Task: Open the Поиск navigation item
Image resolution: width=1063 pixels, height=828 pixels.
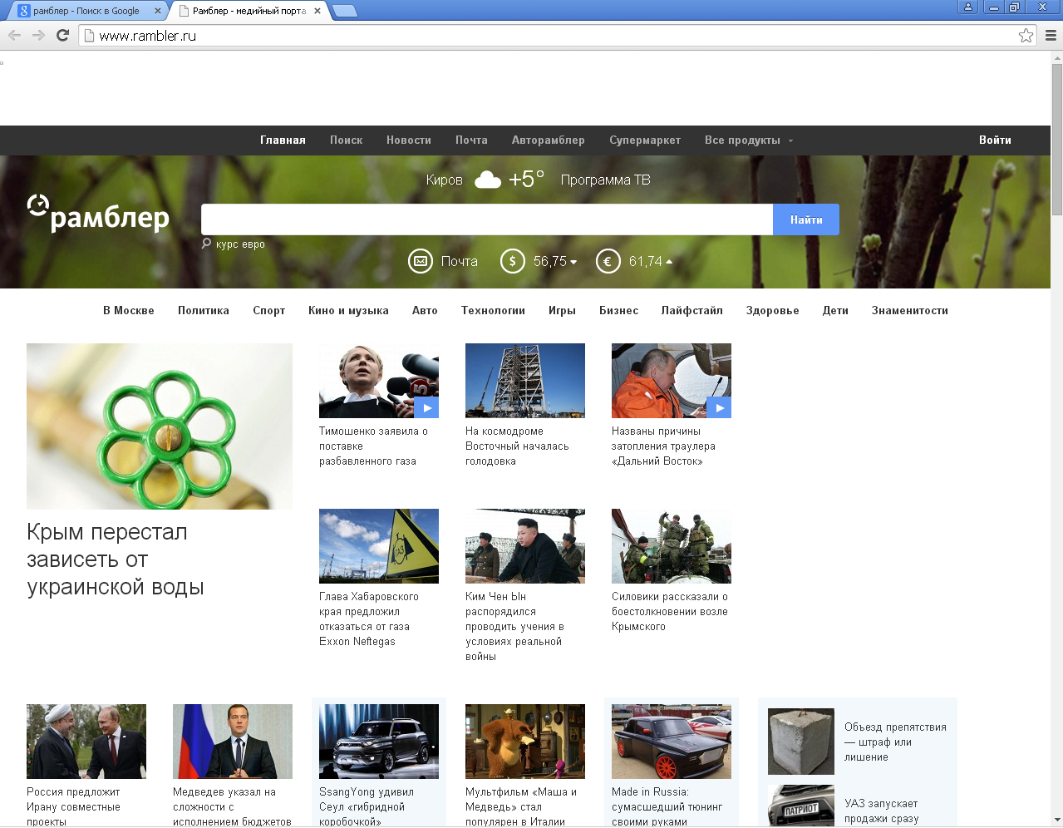Action: click(x=346, y=140)
